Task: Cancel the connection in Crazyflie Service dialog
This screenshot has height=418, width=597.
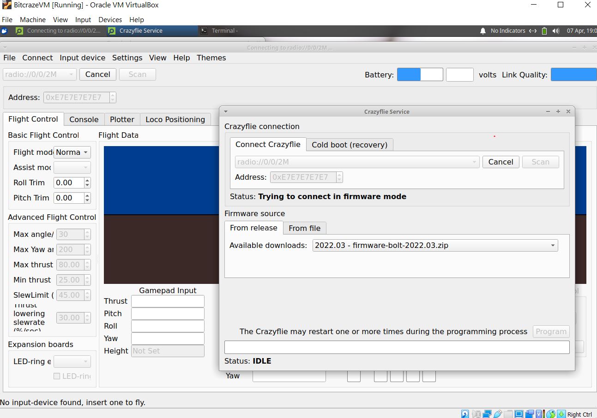Action: (x=501, y=162)
